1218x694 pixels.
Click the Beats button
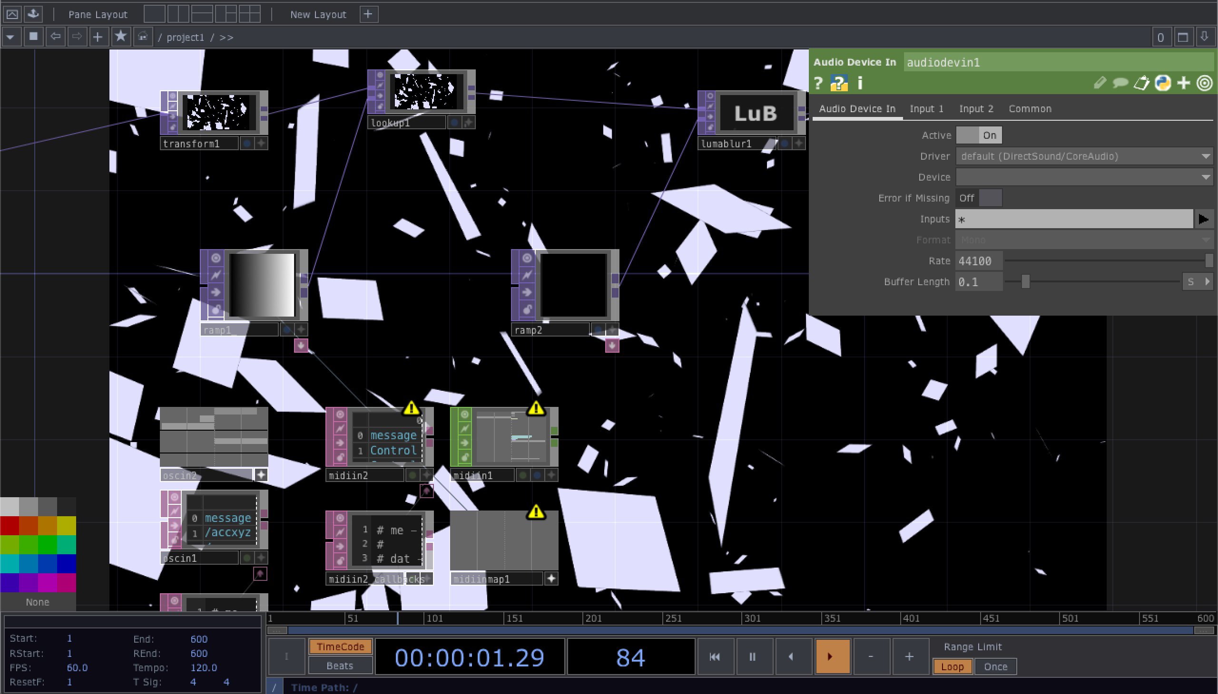click(340, 665)
